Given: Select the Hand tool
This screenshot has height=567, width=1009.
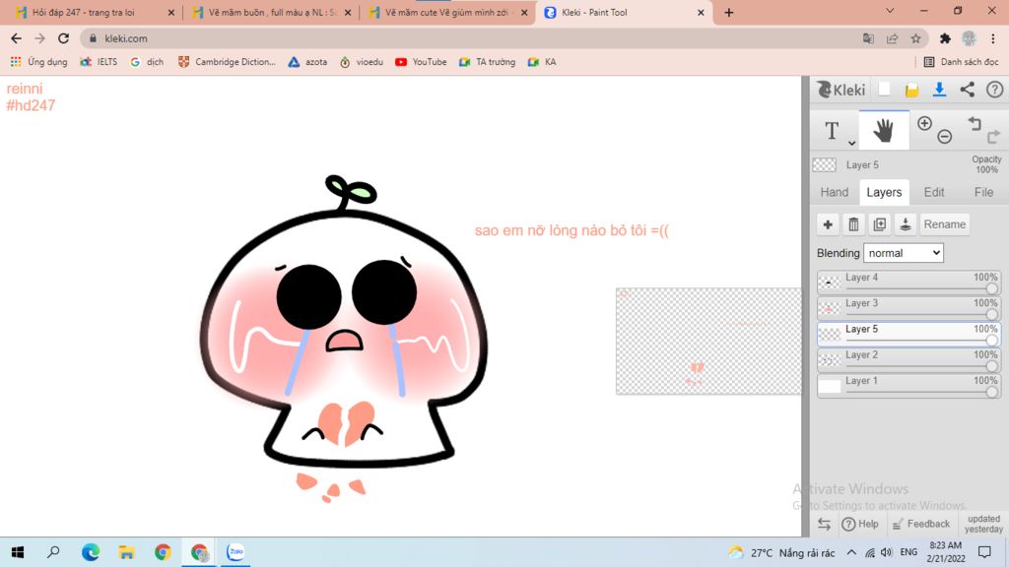Looking at the screenshot, I should pos(884,131).
